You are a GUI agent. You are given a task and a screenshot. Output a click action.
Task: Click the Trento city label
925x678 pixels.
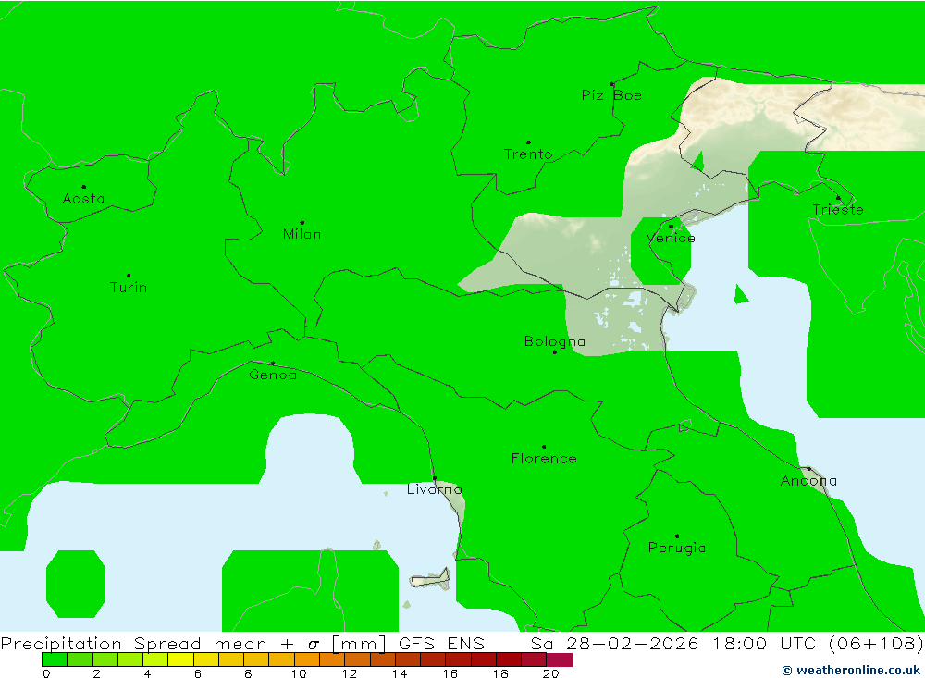pyautogui.click(x=528, y=154)
